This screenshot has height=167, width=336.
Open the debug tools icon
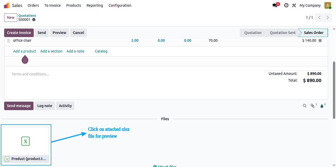[294, 5]
